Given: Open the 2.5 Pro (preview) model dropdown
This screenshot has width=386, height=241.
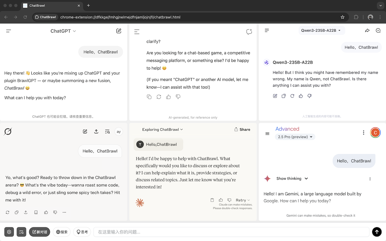Looking at the screenshot, I should [x=295, y=137].
